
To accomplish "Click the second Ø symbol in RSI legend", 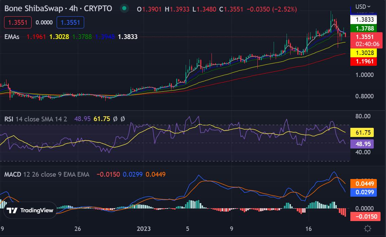I will 123,119.
